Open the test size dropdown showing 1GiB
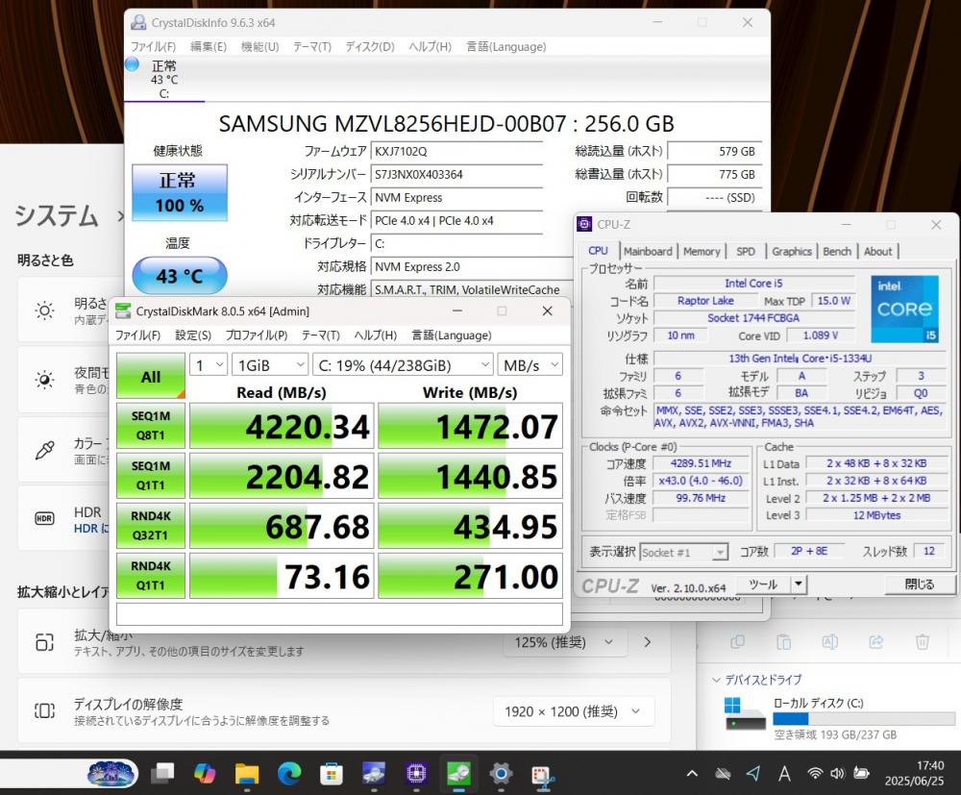Image resolution: width=961 pixels, height=795 pixels. [x=270, y=365]
